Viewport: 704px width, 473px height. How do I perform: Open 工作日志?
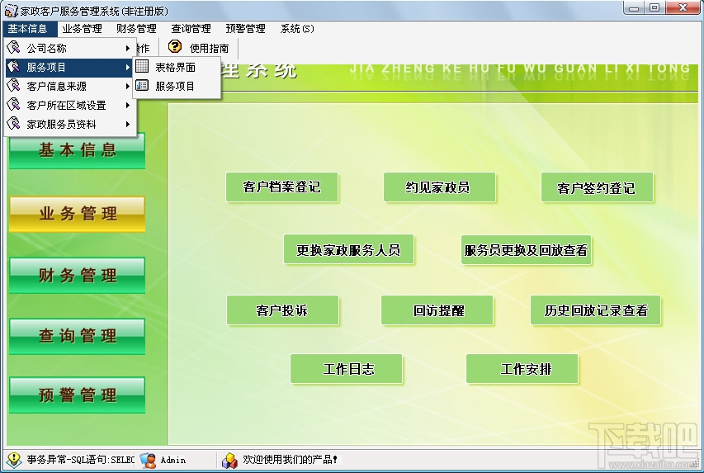[347, 369]
